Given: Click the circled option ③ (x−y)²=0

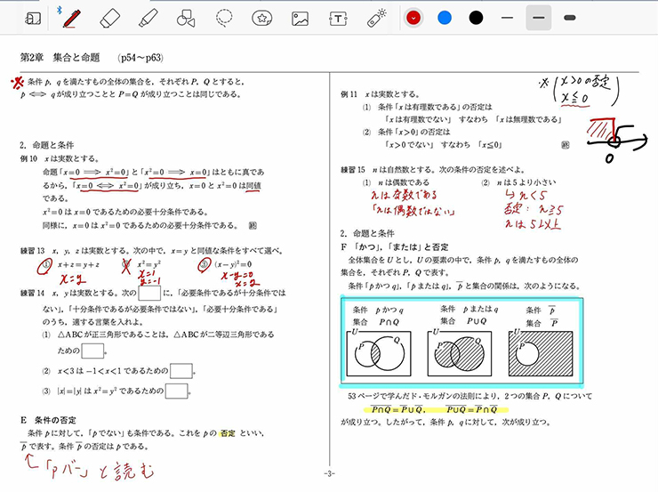Looking at the screenshot, I should [x=225, y=265].
